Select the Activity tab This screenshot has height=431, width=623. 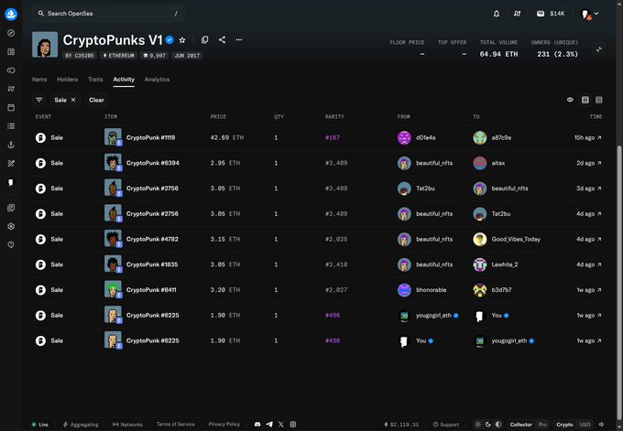124,80
